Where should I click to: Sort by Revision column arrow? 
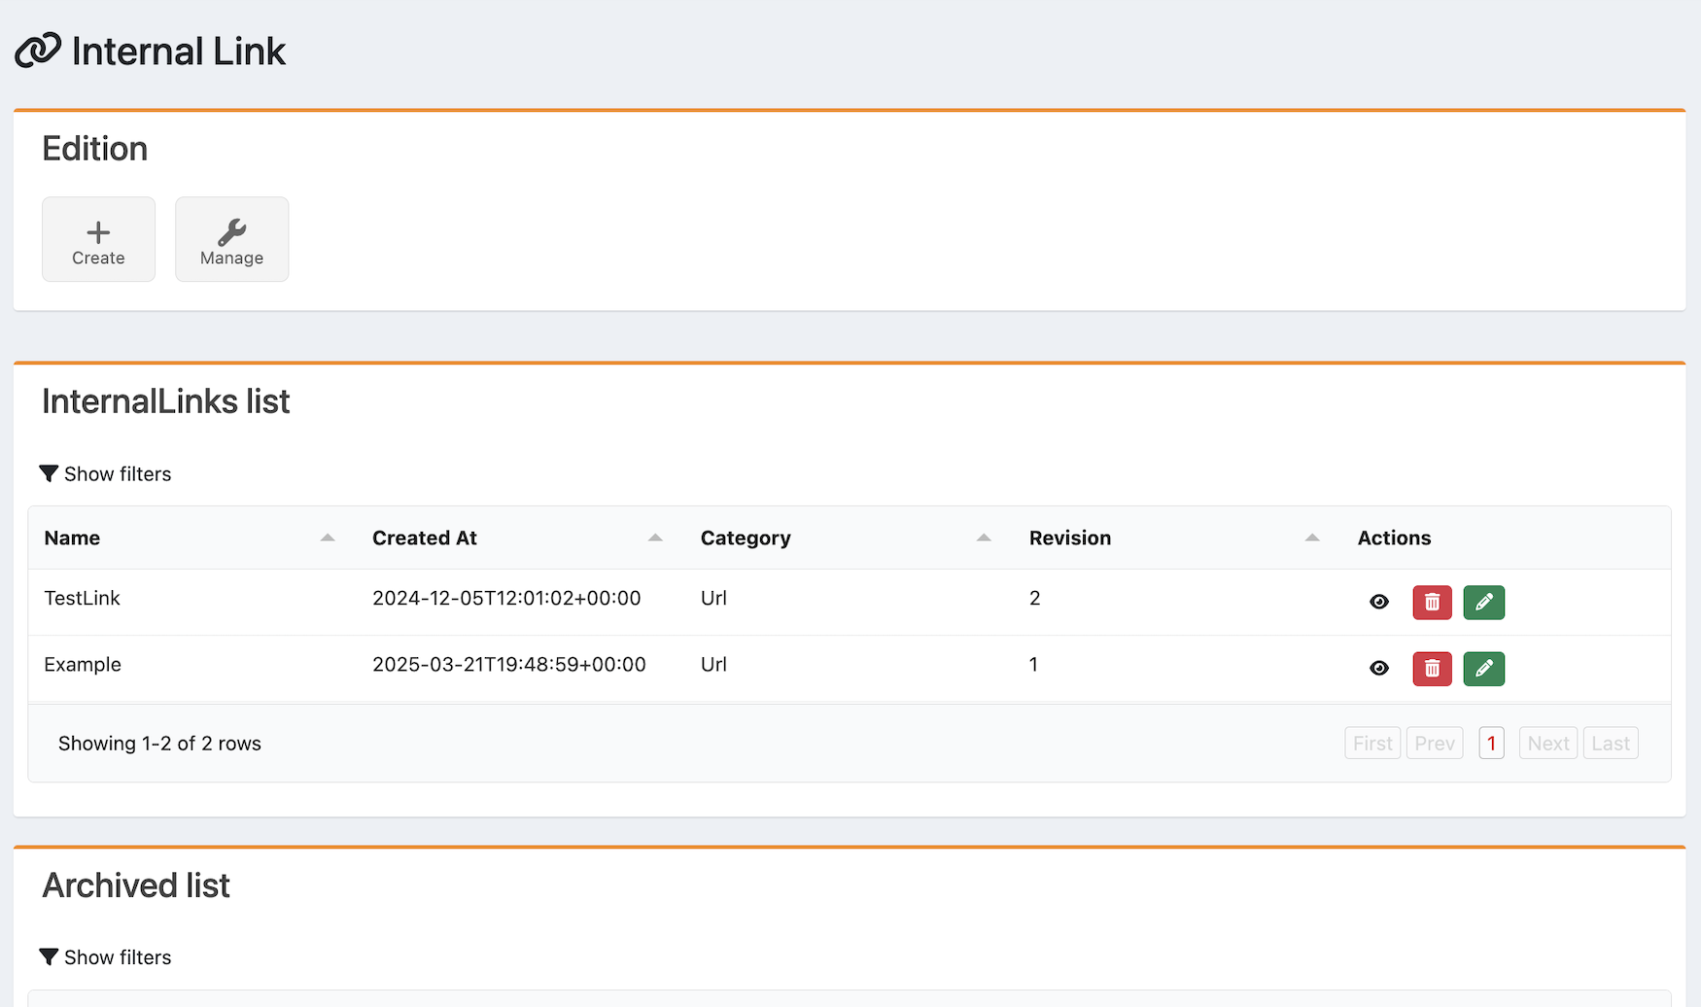pos(1312,538)
